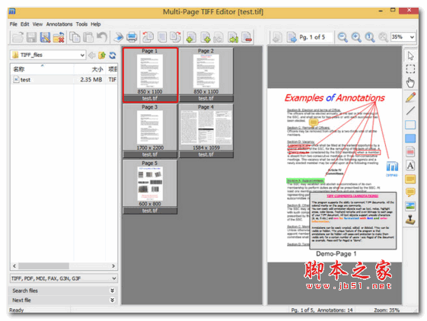Click the Close file folder icon
Viewport: 427px width, 321px height.
coord(59,37)
